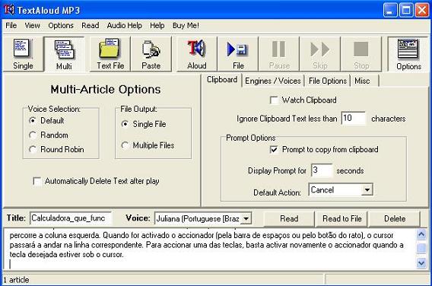
Task: Select the Single article mode icon
Action: point(23,54)
